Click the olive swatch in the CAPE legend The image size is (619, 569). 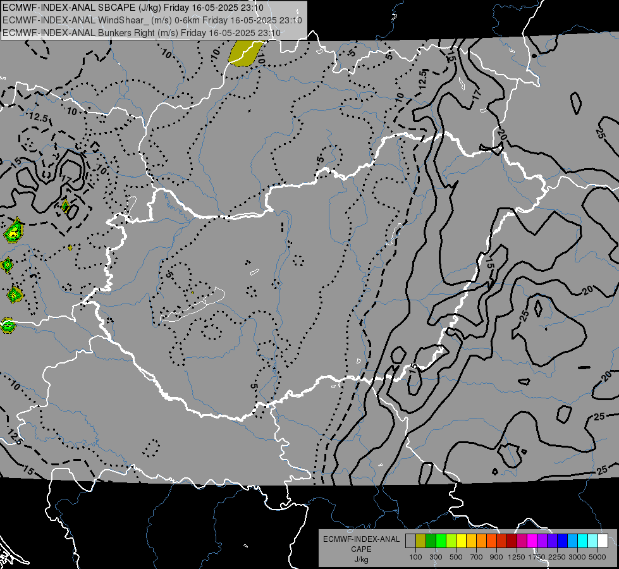pyautogui.click(x=421, y=541)
